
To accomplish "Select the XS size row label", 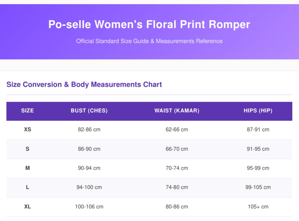I will (27, 129).
